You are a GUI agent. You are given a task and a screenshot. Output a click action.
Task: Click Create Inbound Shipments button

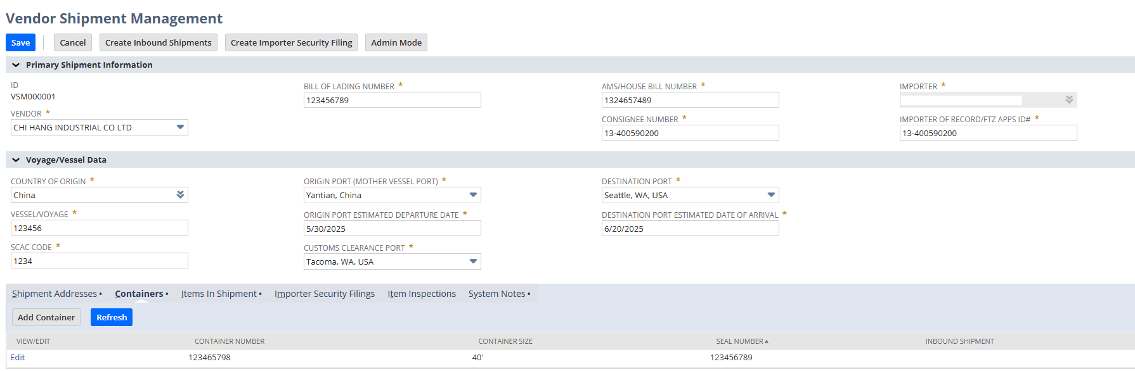coord(159,42)
